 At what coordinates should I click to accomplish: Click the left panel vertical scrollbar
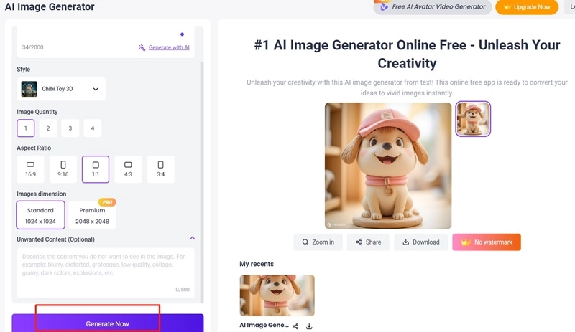pos(202,182)
